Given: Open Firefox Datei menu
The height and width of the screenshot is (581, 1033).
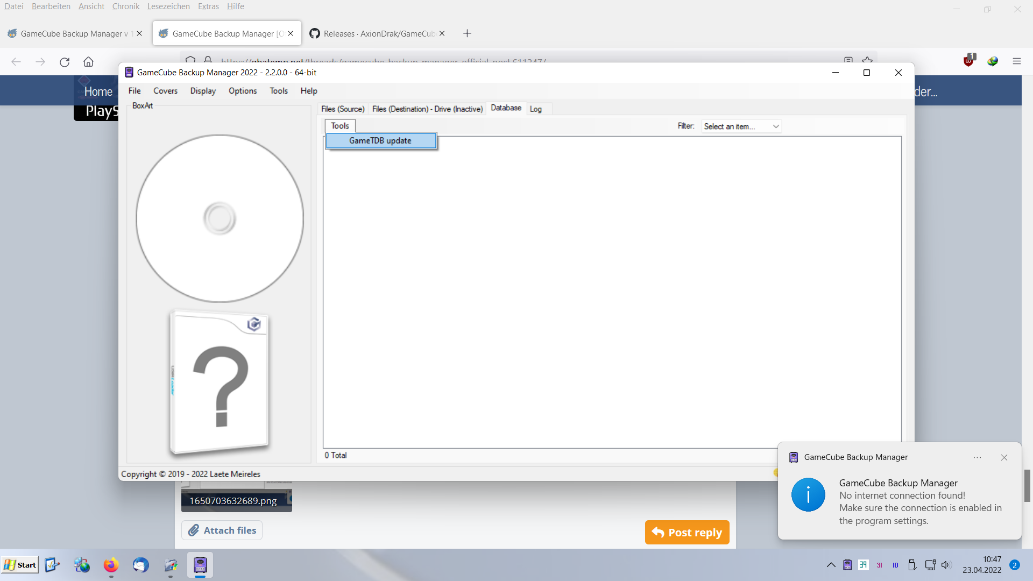Looking at the screenshot, I should 14,6.
